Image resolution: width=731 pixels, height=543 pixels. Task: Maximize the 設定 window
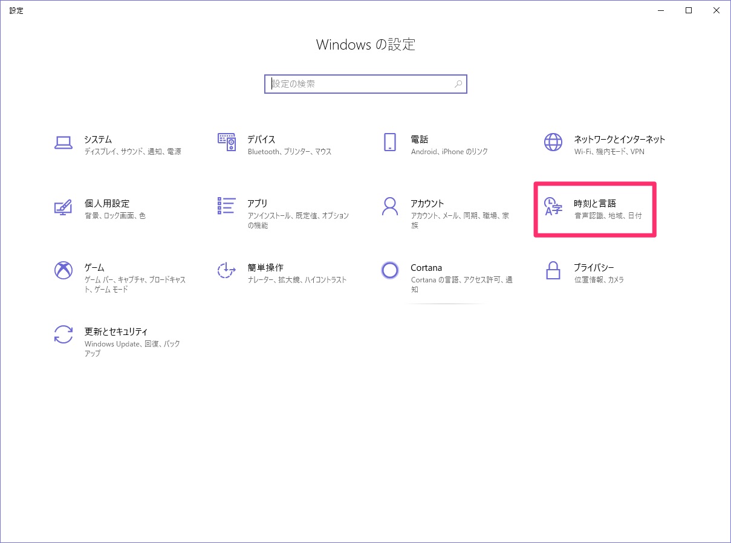[x=689, y=10]
